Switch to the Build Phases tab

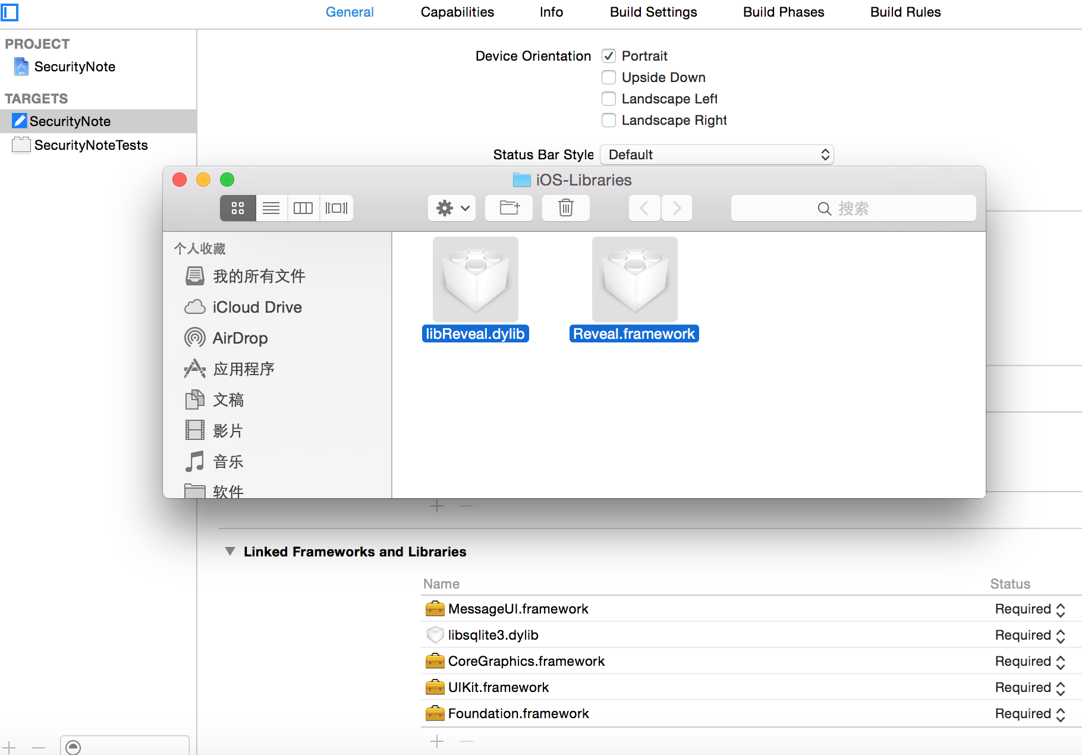click(784, 12)
